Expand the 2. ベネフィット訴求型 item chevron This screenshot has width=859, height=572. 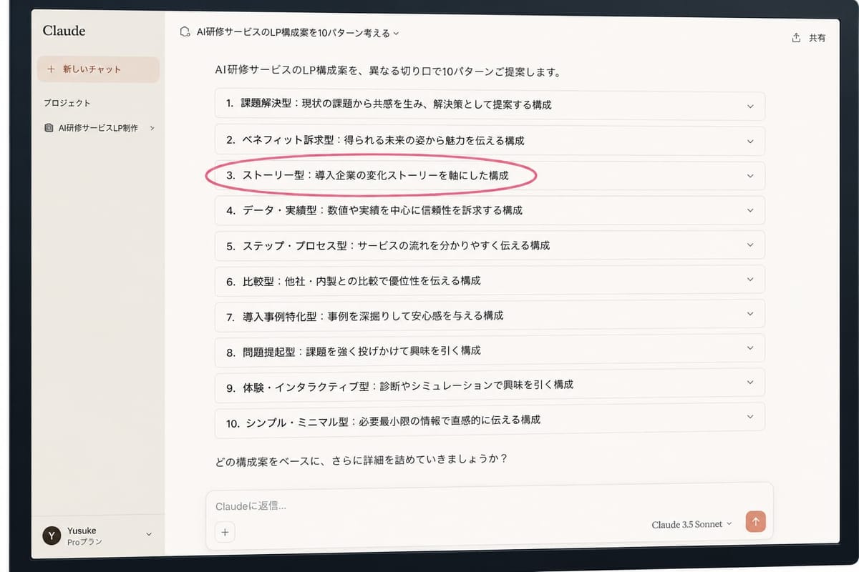click(750, 141)
